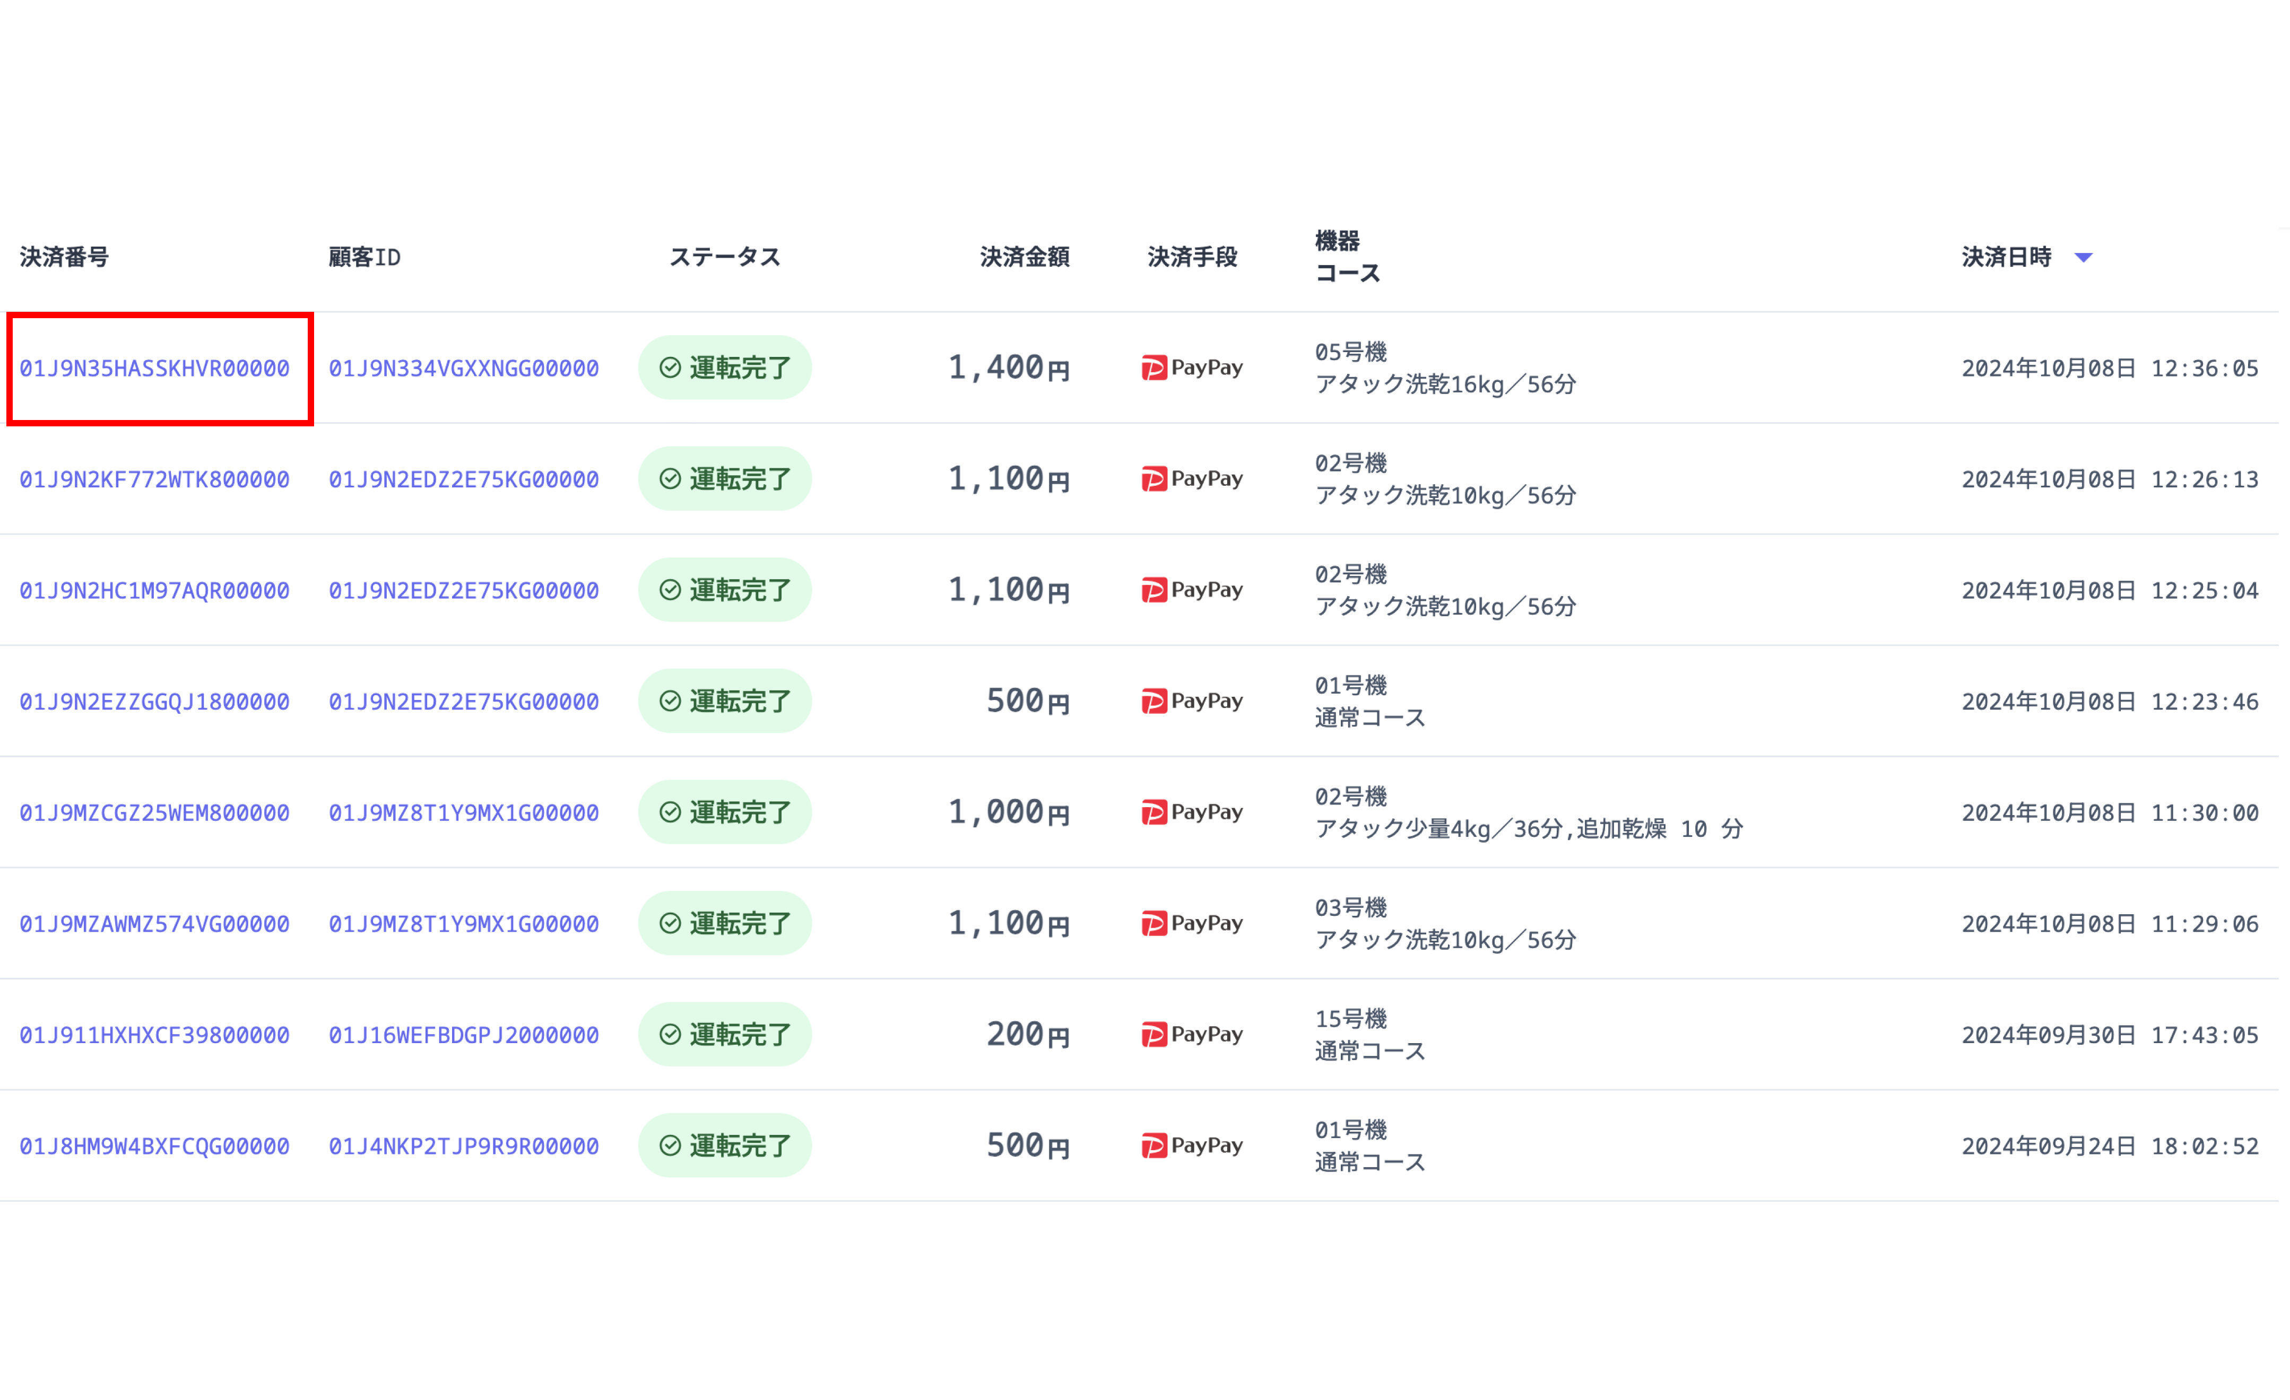Open payment 01J9N35HASSKHVR00000
Viewport: 2290px width, 1400px height.
[x=154, y=369]
